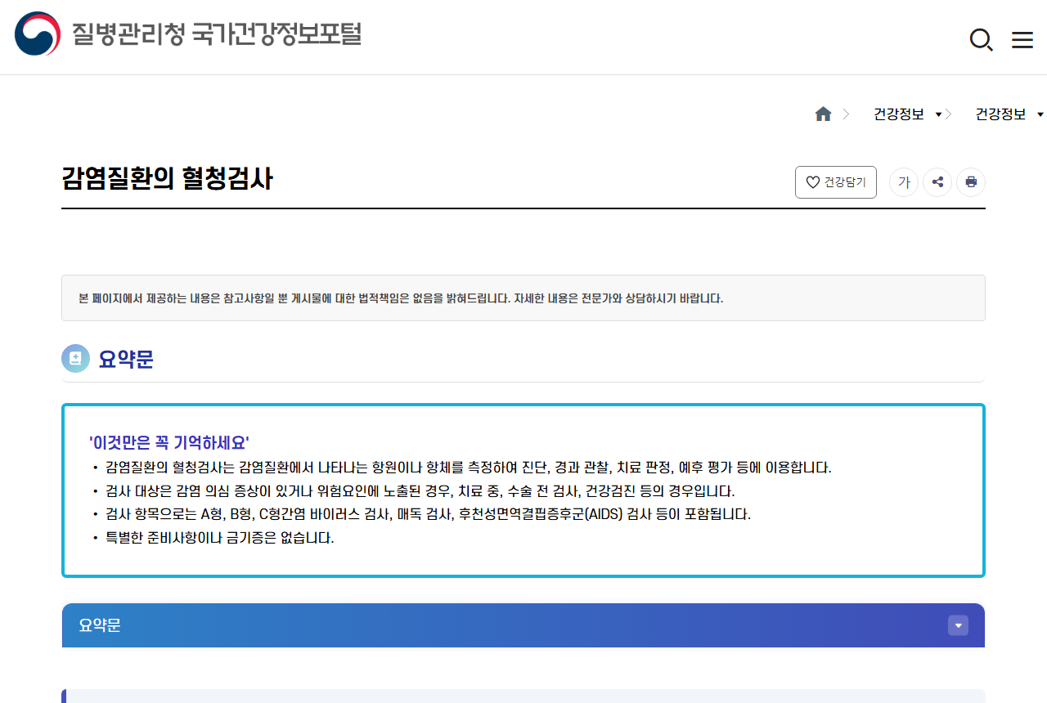Click the legal disclaimer notice text
Viewport: 1047px width, 703px height.
401,298
